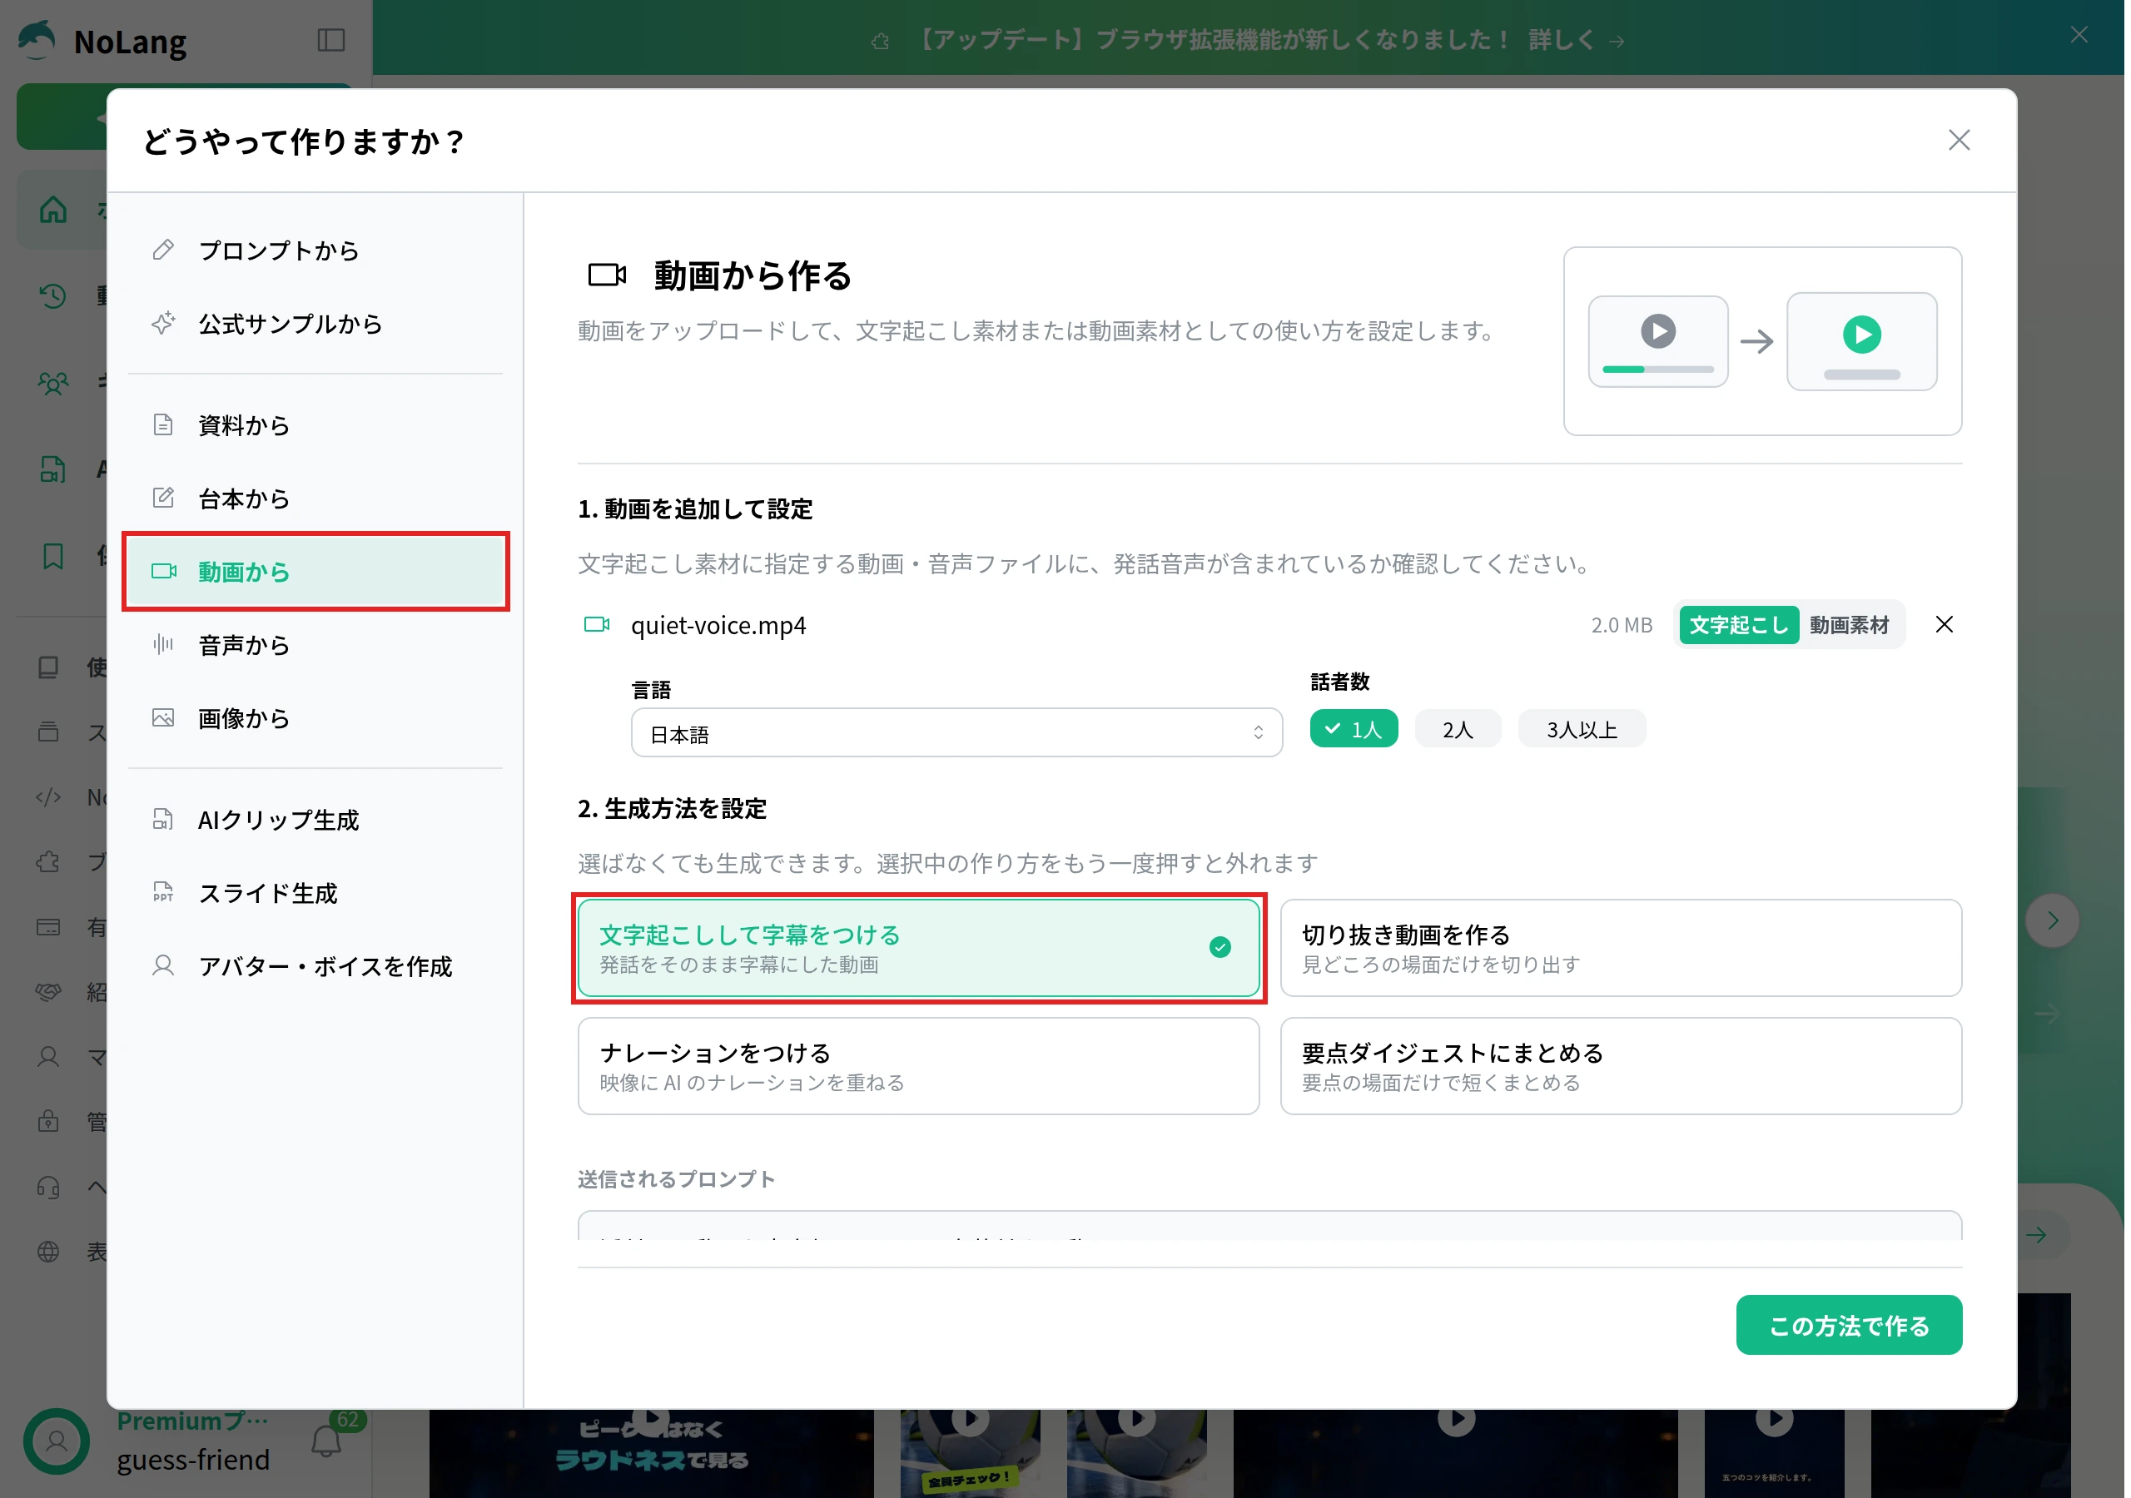
Task: Choose 資料から creation method
Action: (315, 425)
